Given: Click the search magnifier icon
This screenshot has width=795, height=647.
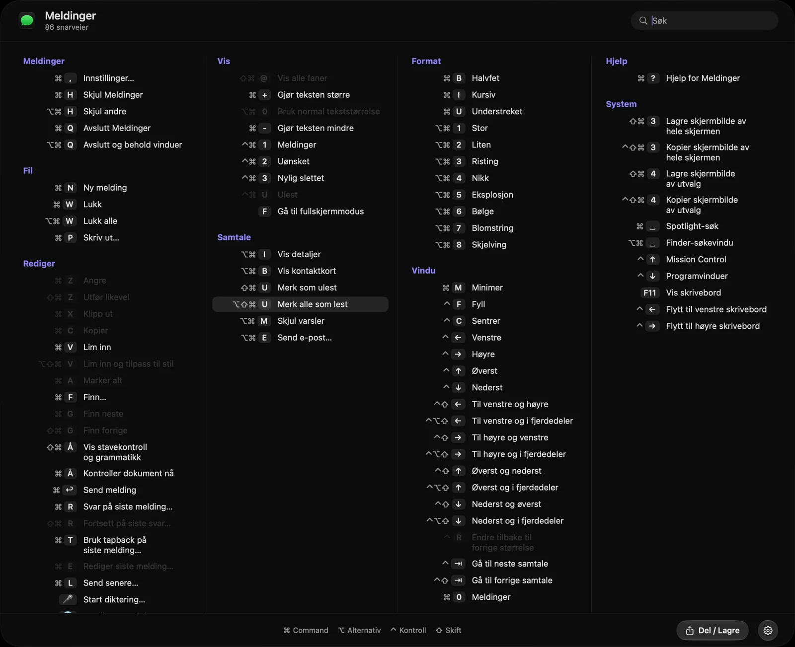Looking at the screenshot, I should 643,20.
